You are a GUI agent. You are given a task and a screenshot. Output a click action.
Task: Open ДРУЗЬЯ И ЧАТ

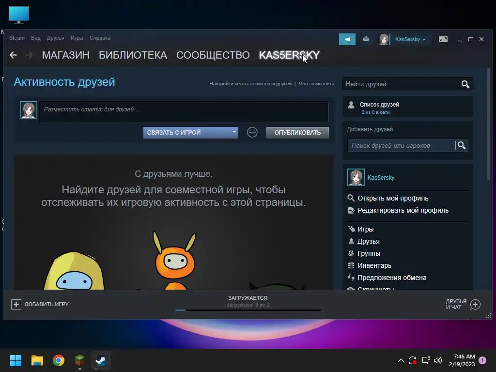[456, 304]
